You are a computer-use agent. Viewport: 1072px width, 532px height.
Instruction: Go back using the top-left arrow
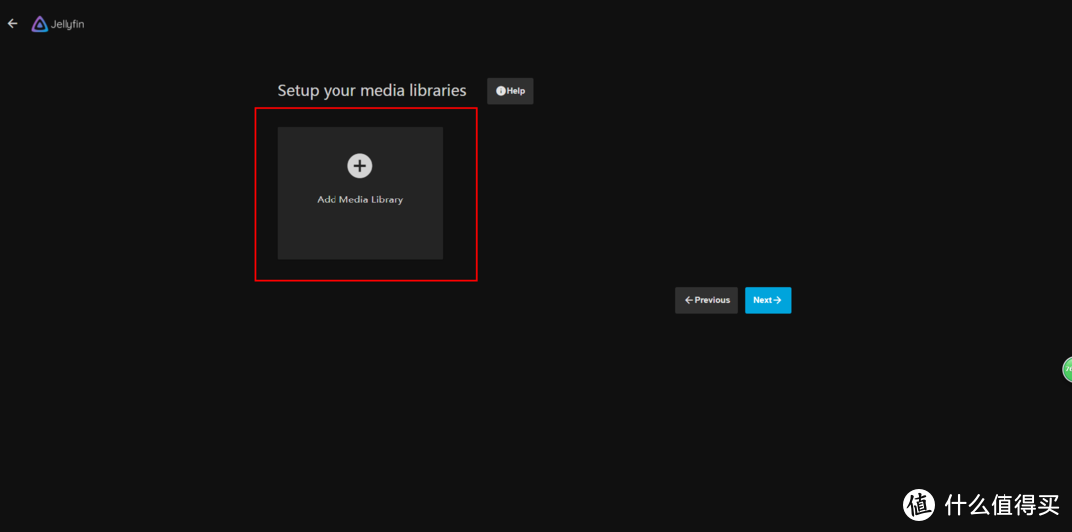click(12, 24)
